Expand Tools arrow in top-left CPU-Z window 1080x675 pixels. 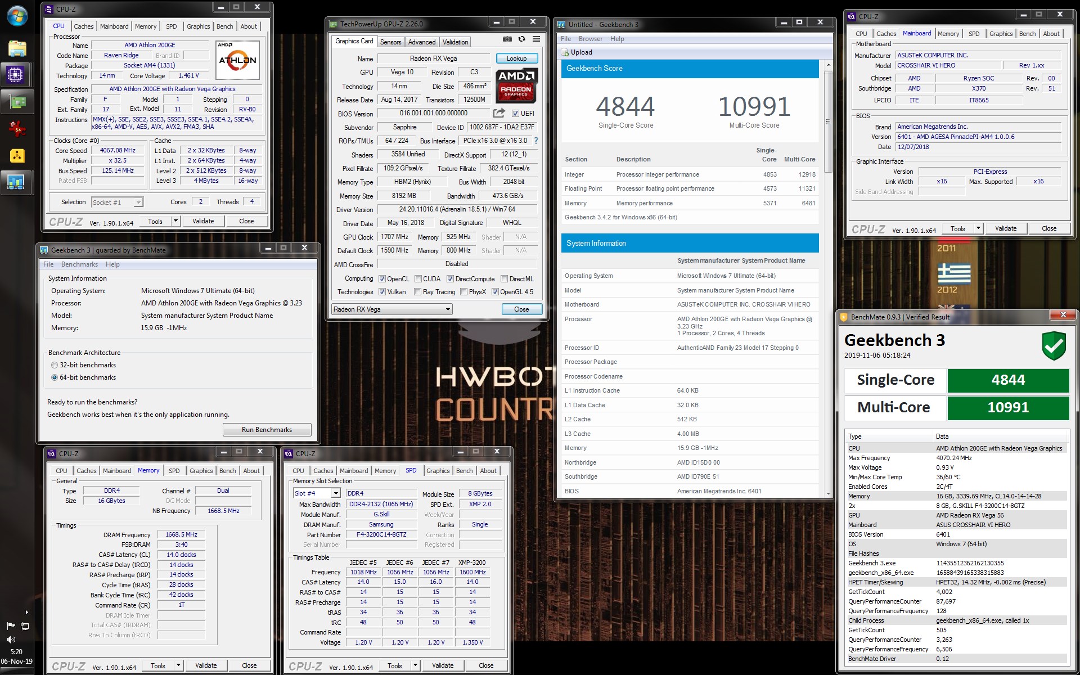pyautogui.click(x=175, y=221)
